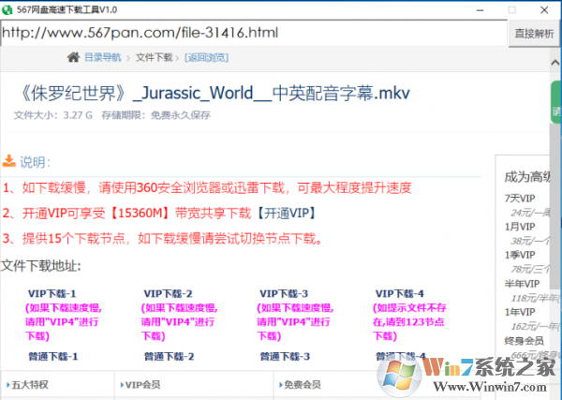Click the 24元/一周 price text
Image resolution: width=562 pixels, height=400 pixels.
(530, 213)
